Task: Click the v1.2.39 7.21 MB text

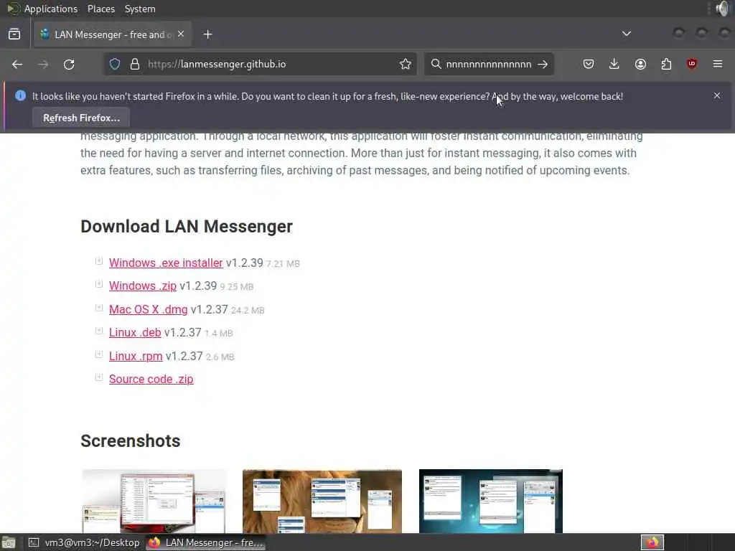Action: click(263, 263)
